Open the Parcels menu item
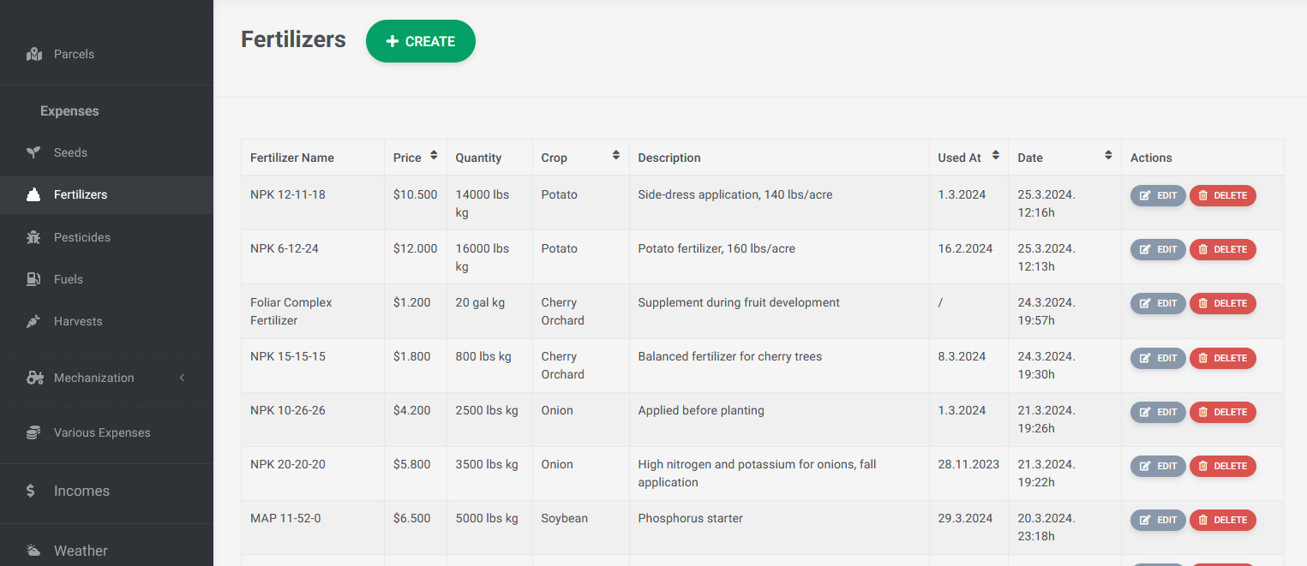Screen dimensions: 1307x566 pos(106,54)
